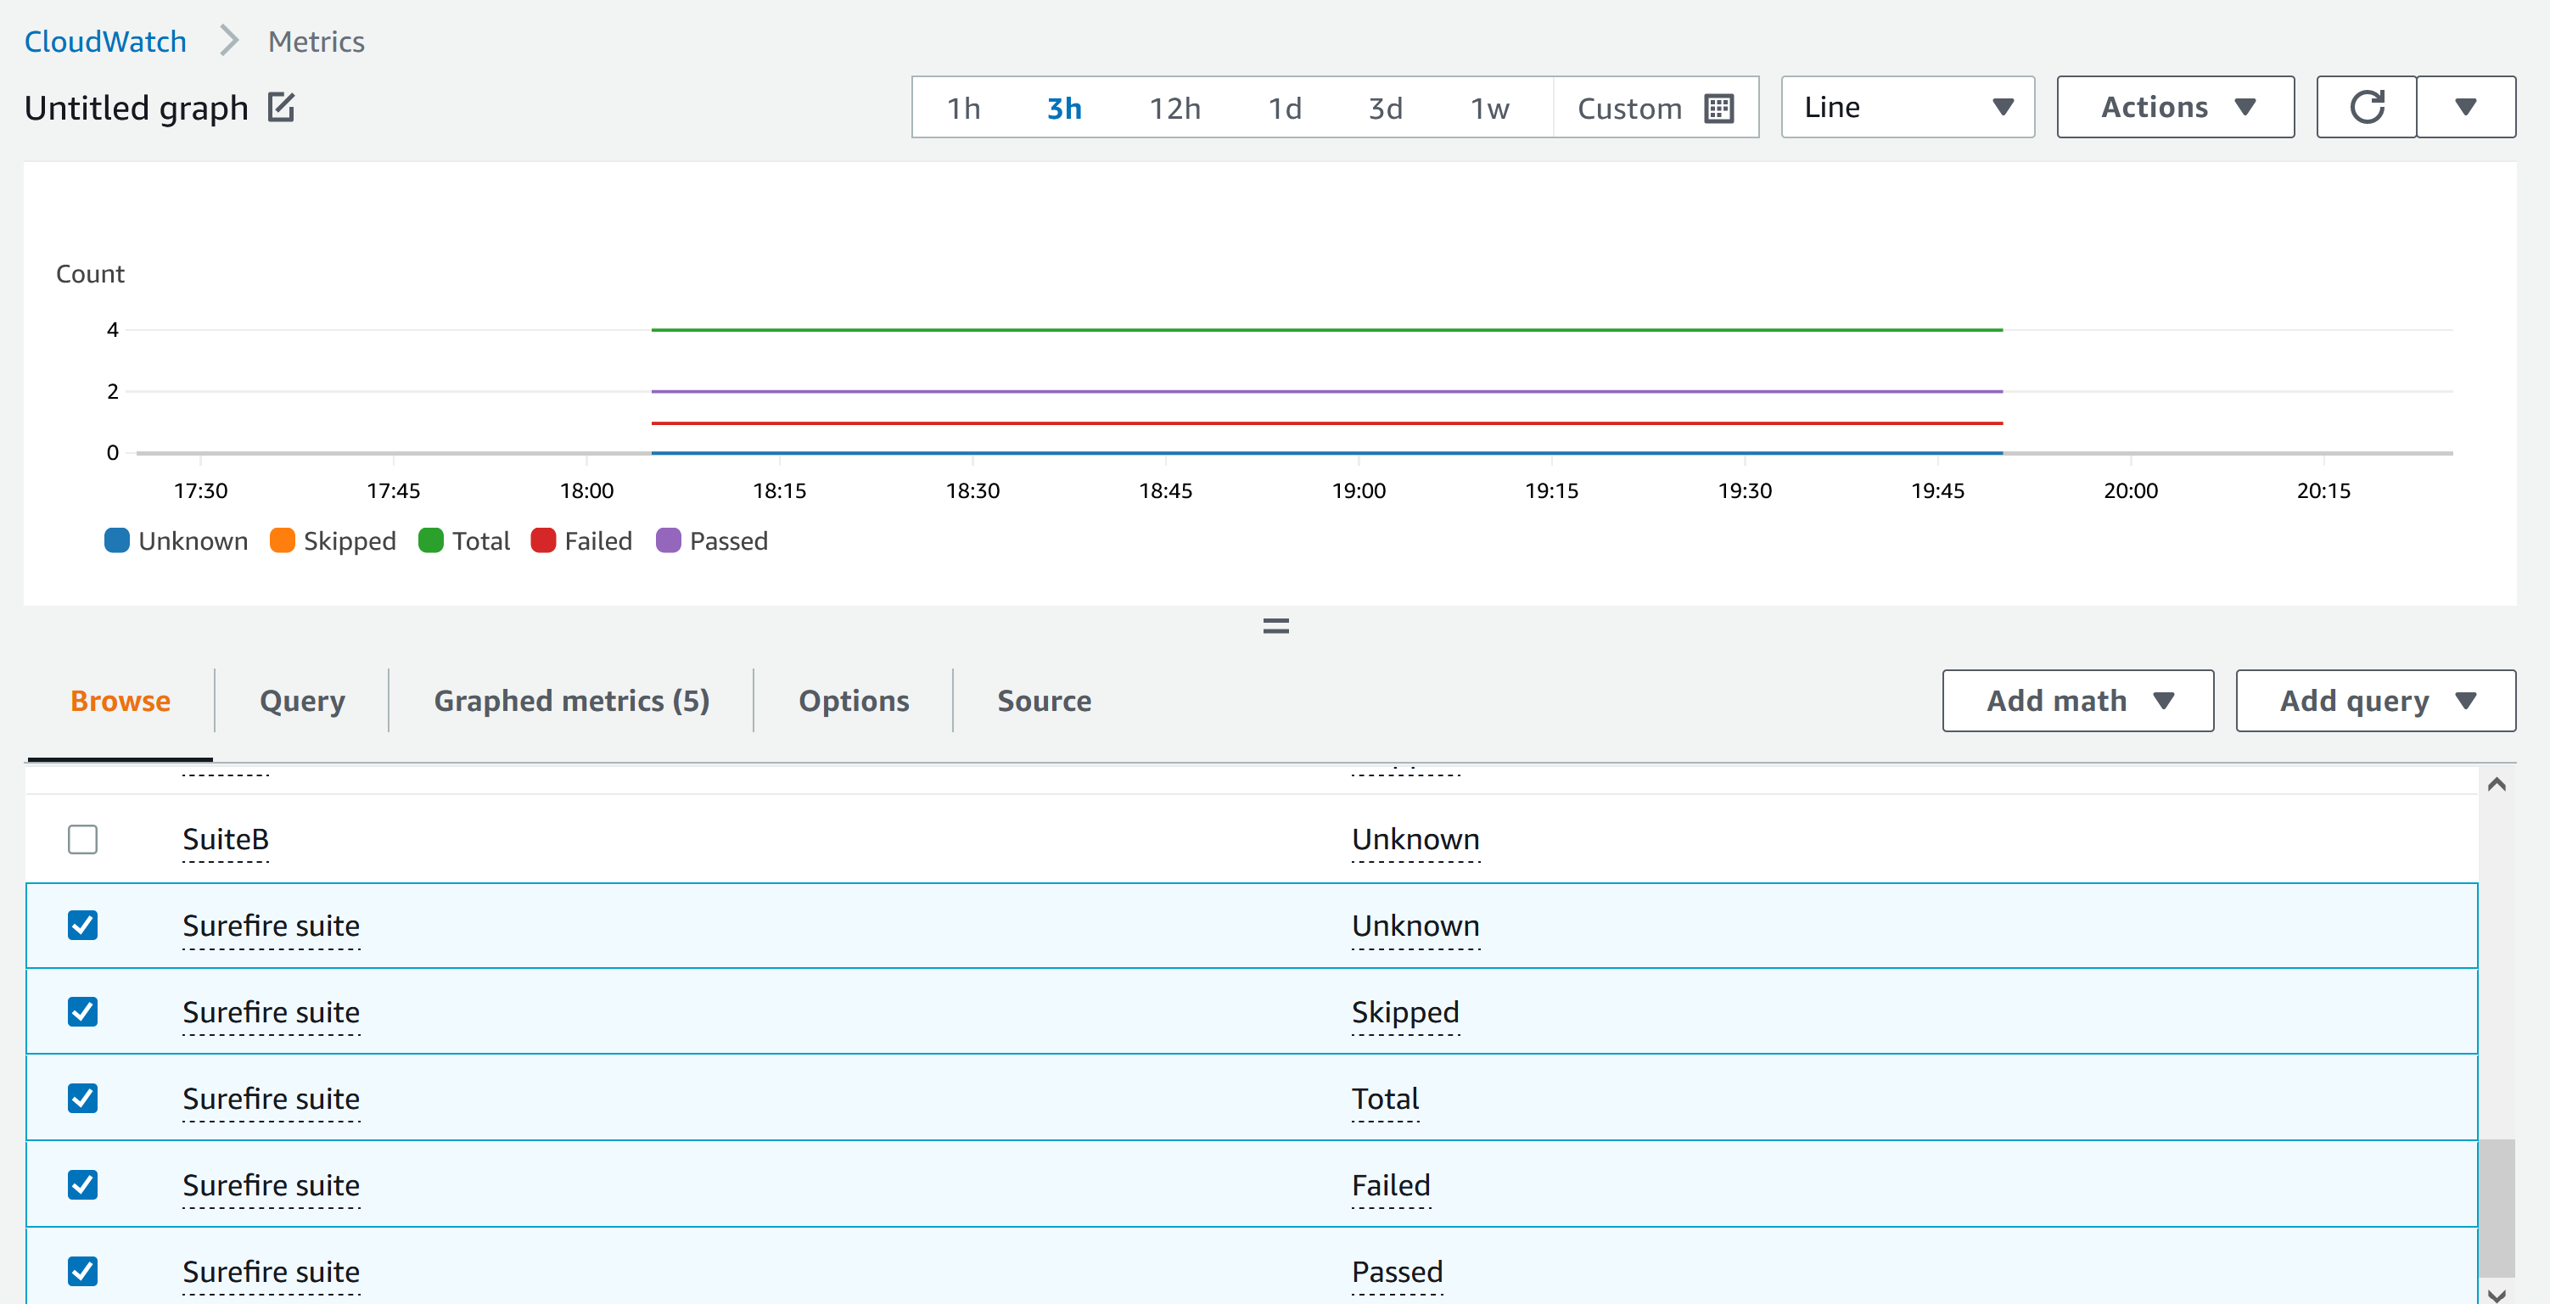Image resolution: width=2550 pixels, height=1304 pixels.
Task: Check the SuiteB Unknown metric checkbox
Action: 82,839
